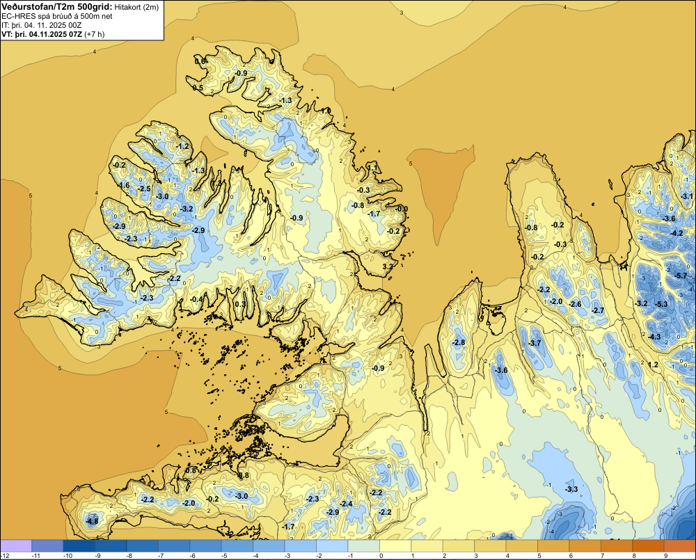Click the 'Hitakort (2m)' label in header
This screenshot has height=560, width=696.
pos(136,7)
